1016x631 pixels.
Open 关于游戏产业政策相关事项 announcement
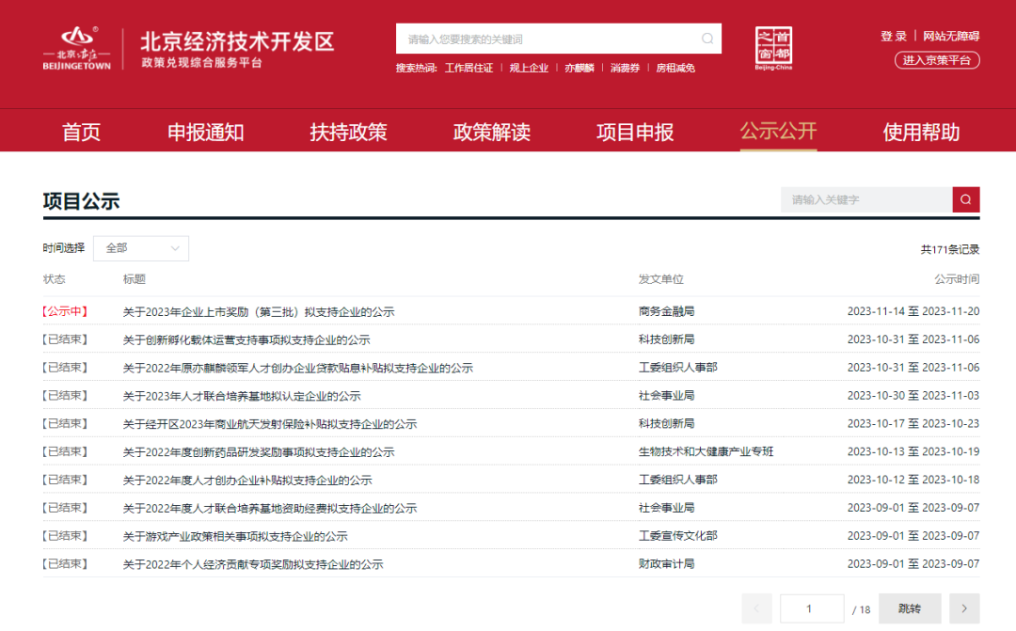(x=235, y=536)
